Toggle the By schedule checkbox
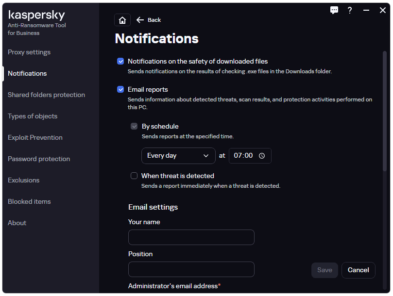The height and width of the screenshot is (296, 393). pos(134,126)
